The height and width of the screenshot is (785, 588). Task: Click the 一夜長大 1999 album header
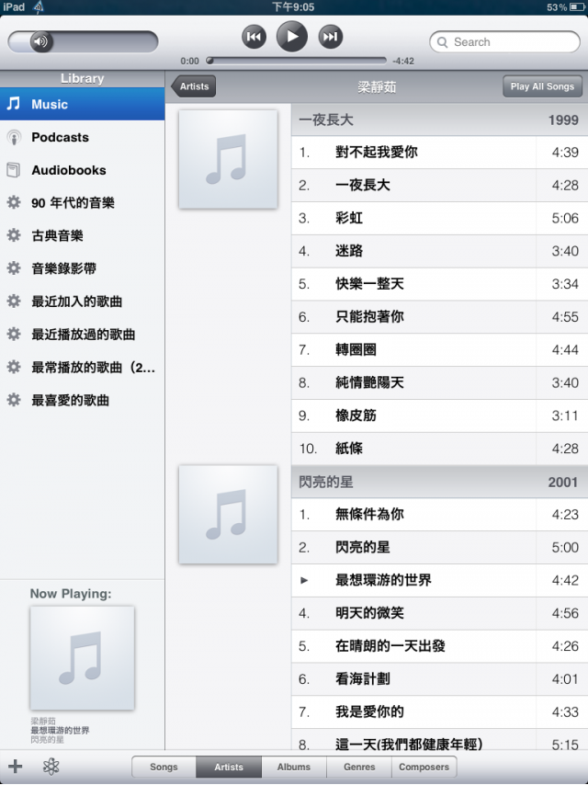pos(439,119)
